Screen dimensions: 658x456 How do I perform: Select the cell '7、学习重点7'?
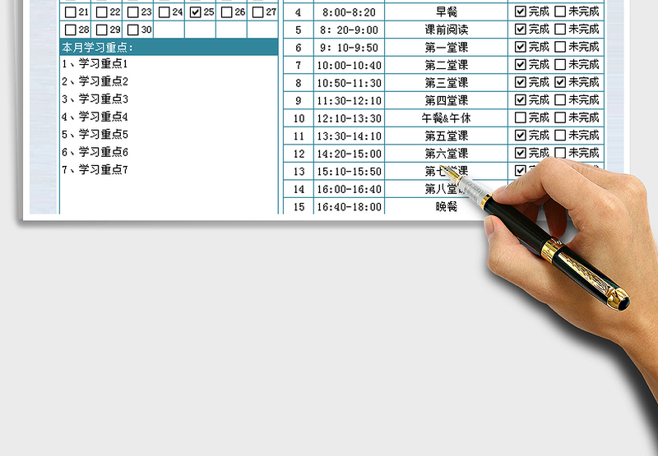point(169,170)
